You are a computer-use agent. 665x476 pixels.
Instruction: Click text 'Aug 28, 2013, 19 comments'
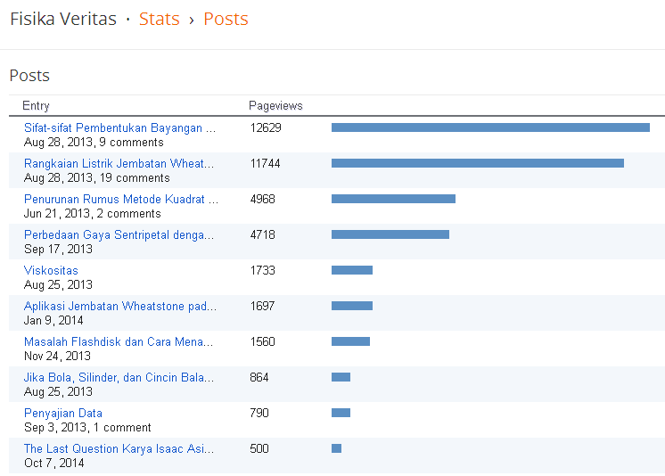click(96, 177)
